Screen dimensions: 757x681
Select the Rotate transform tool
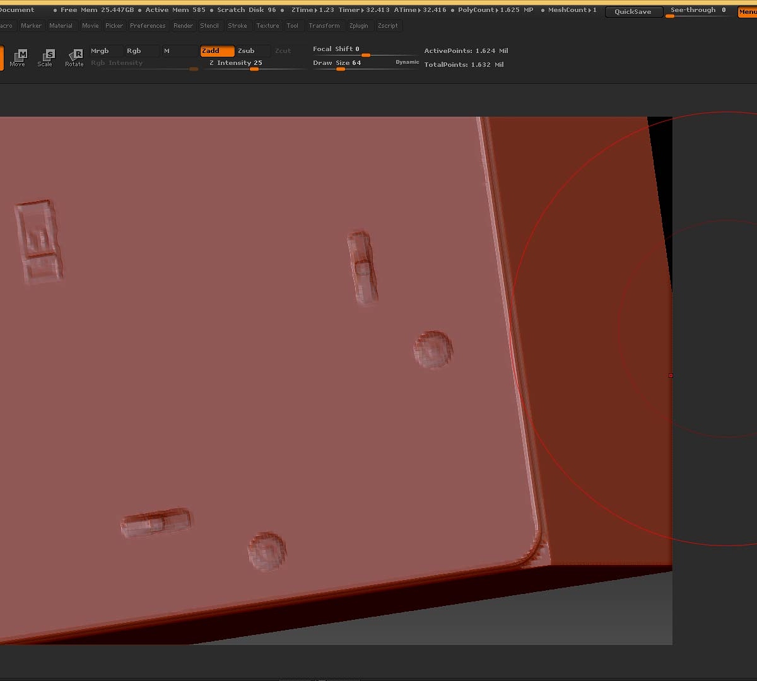coord(74,57)
